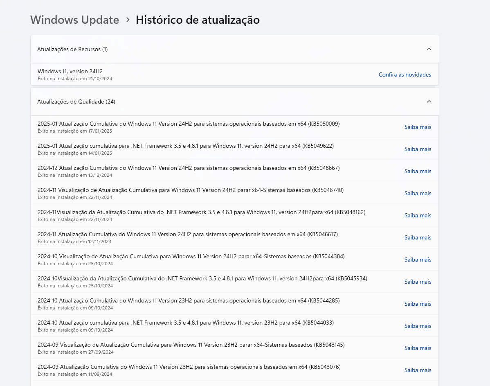Click the install date 14/01/2025 text
The height and width of the screenshot is (386, 490).
point(100,153)
